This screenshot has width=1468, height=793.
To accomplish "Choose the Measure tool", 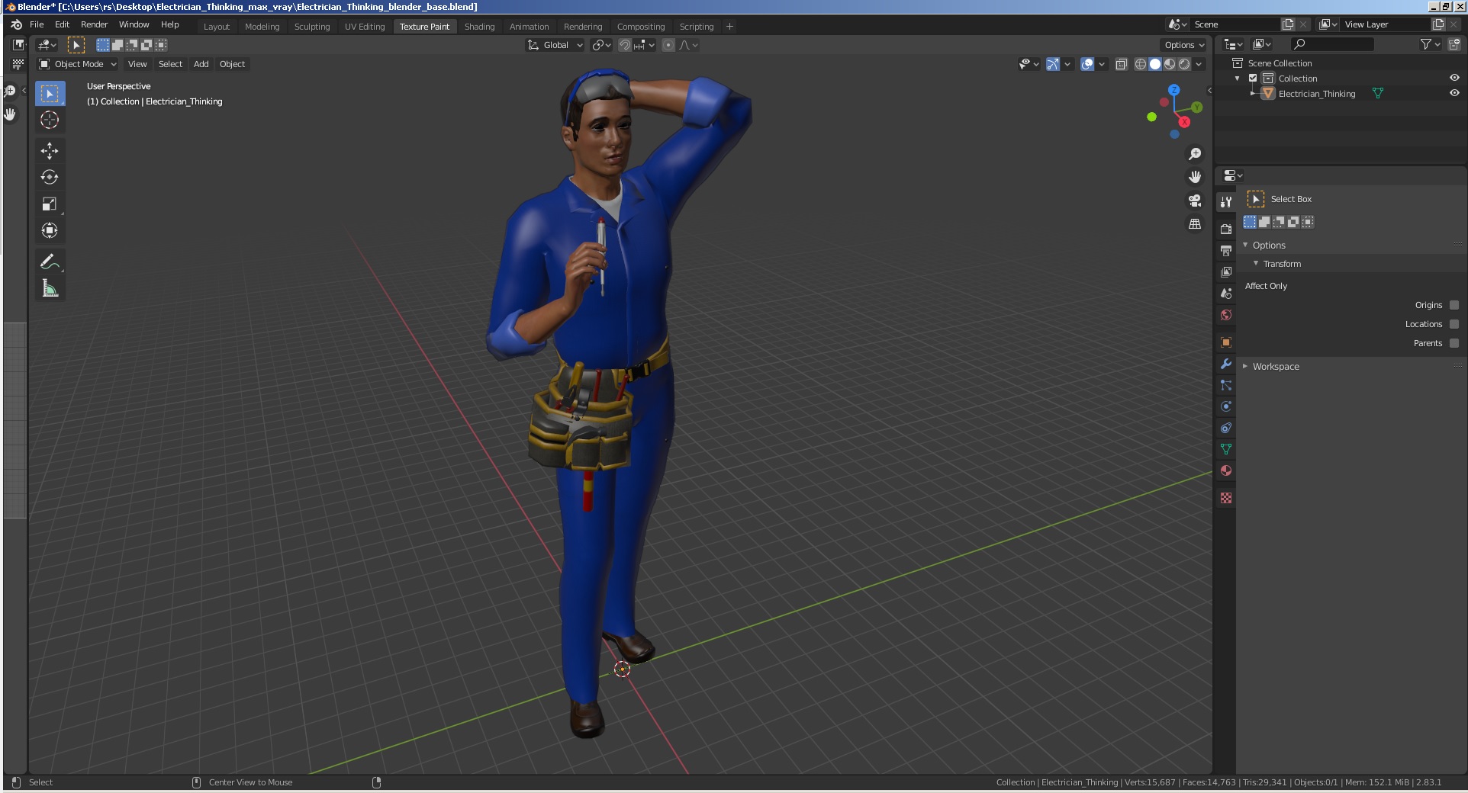I will click(50, 288).
